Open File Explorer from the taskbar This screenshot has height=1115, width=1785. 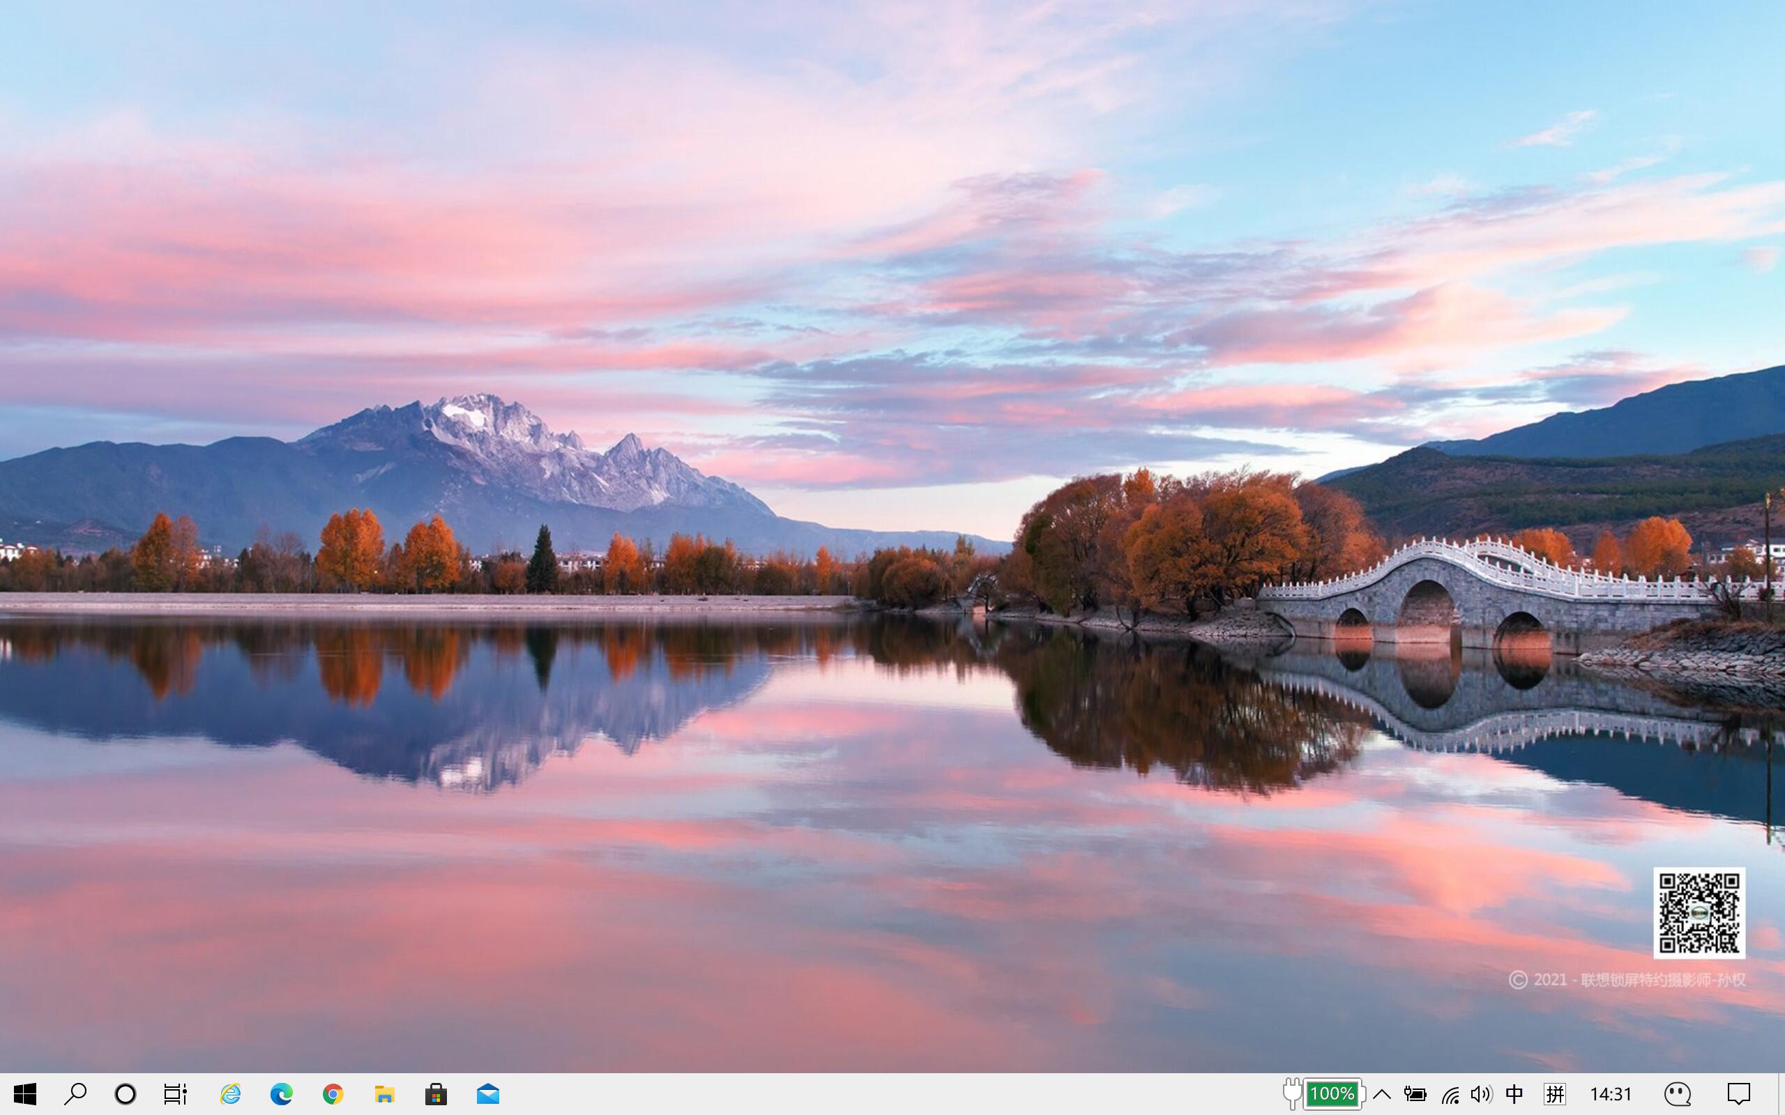[384, 1093]
